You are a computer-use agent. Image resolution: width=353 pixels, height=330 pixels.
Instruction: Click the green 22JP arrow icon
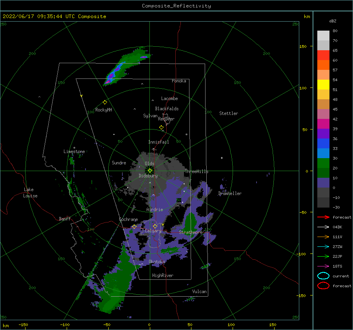tap(323, 256)
